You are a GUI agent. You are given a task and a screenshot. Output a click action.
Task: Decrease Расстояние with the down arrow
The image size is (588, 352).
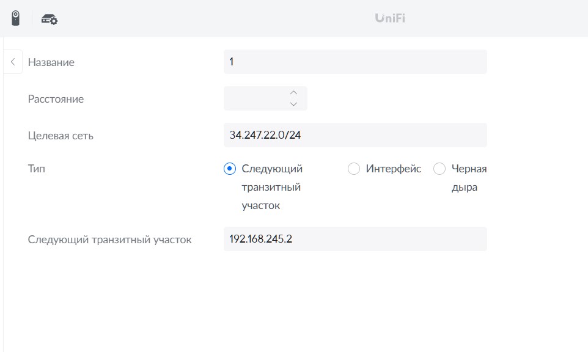pyautogui.click(x=293, y=104)
